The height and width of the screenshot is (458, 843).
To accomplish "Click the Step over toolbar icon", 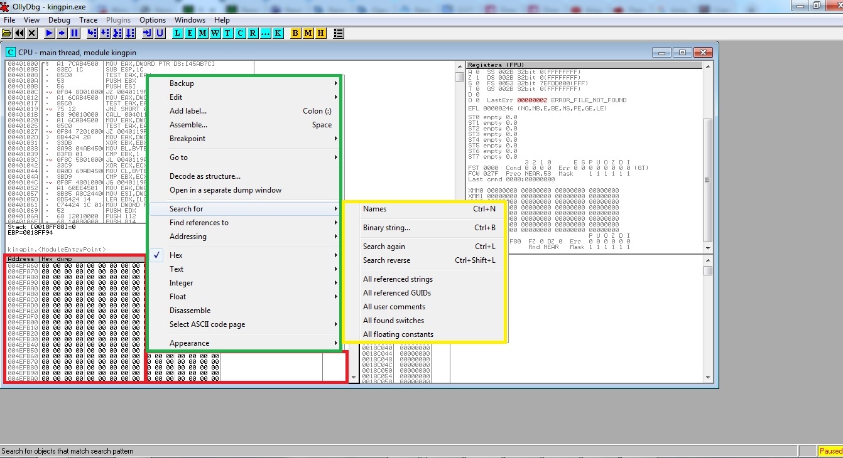I will (104, 33).
